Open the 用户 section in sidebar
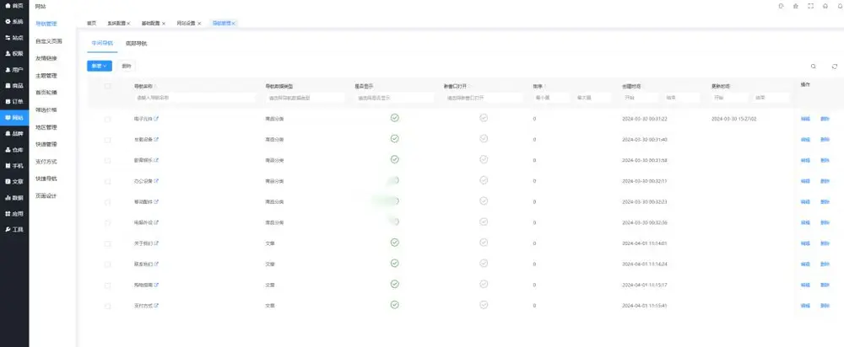 [14, 70]
